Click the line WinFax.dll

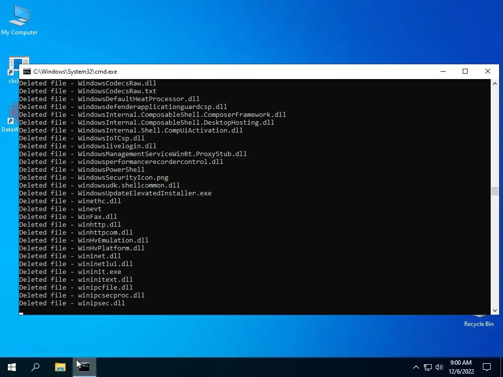[68, 216]
